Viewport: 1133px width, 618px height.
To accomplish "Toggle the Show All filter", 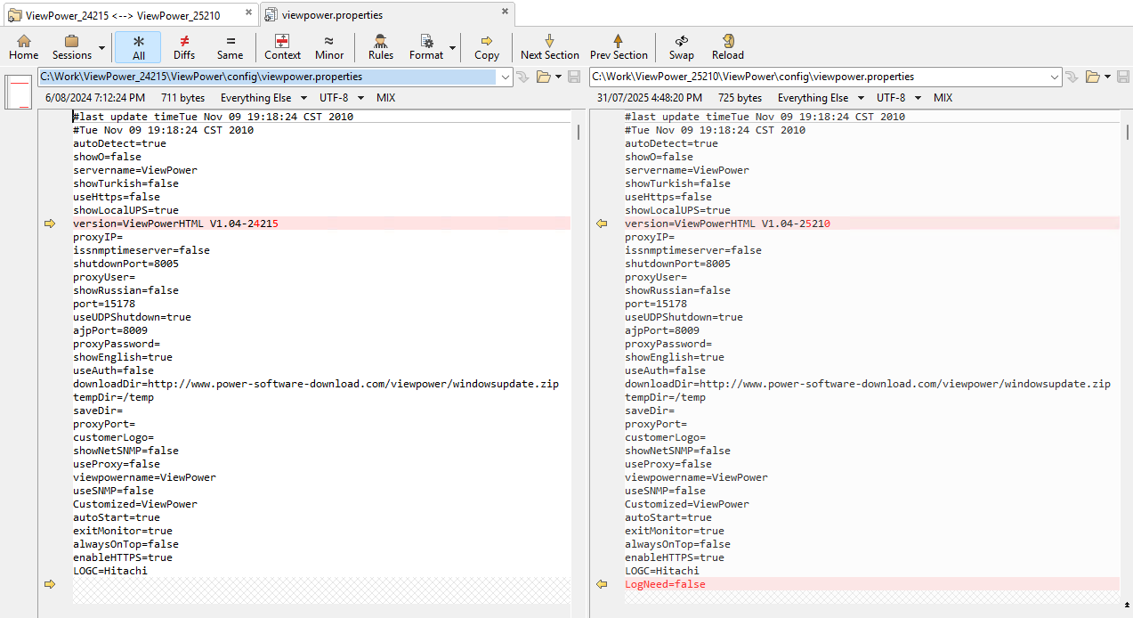I will pyautogui.click(x=138, y=47).
